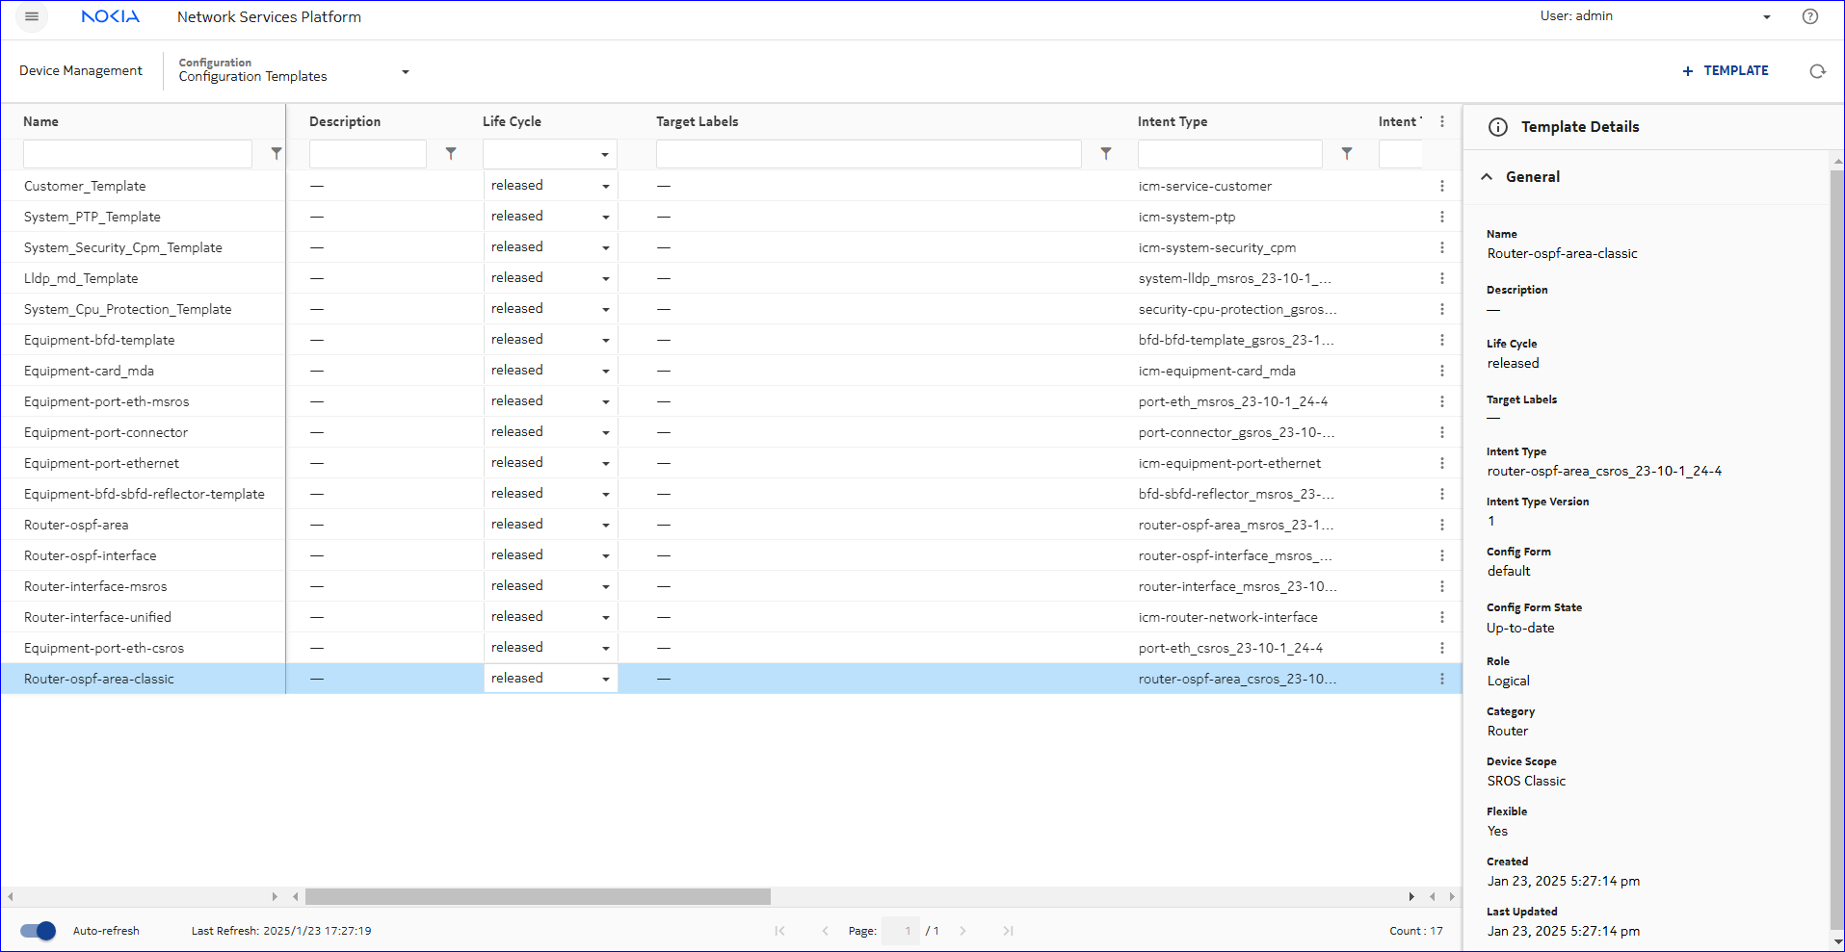The height and width of the screenshot is (952, 1845).
Task: Click the Name filter input field
Action: [x=138, y=154]
